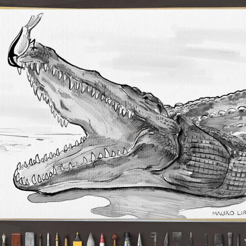Pick the red marker pen
This screenshot has width=246, height=246.
tap(102, 240)
